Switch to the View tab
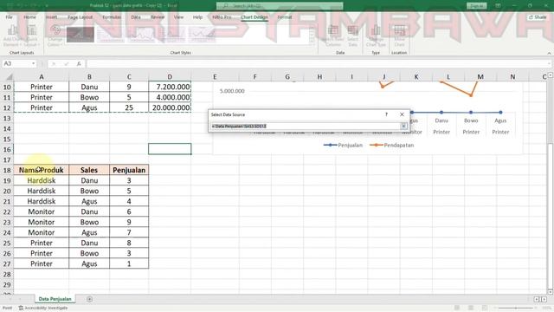Viewport: 554px width, 312px height. 178,17
